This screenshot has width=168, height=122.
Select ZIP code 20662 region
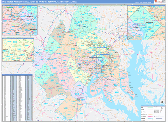tap(94, 91)
